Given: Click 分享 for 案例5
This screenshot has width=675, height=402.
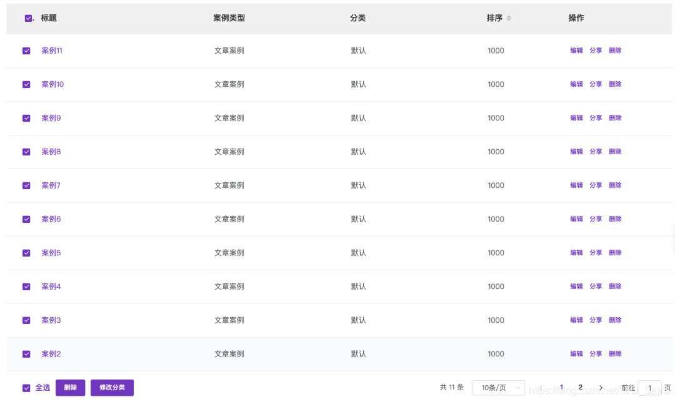Looking at the screenshot, I should point(596,252).
